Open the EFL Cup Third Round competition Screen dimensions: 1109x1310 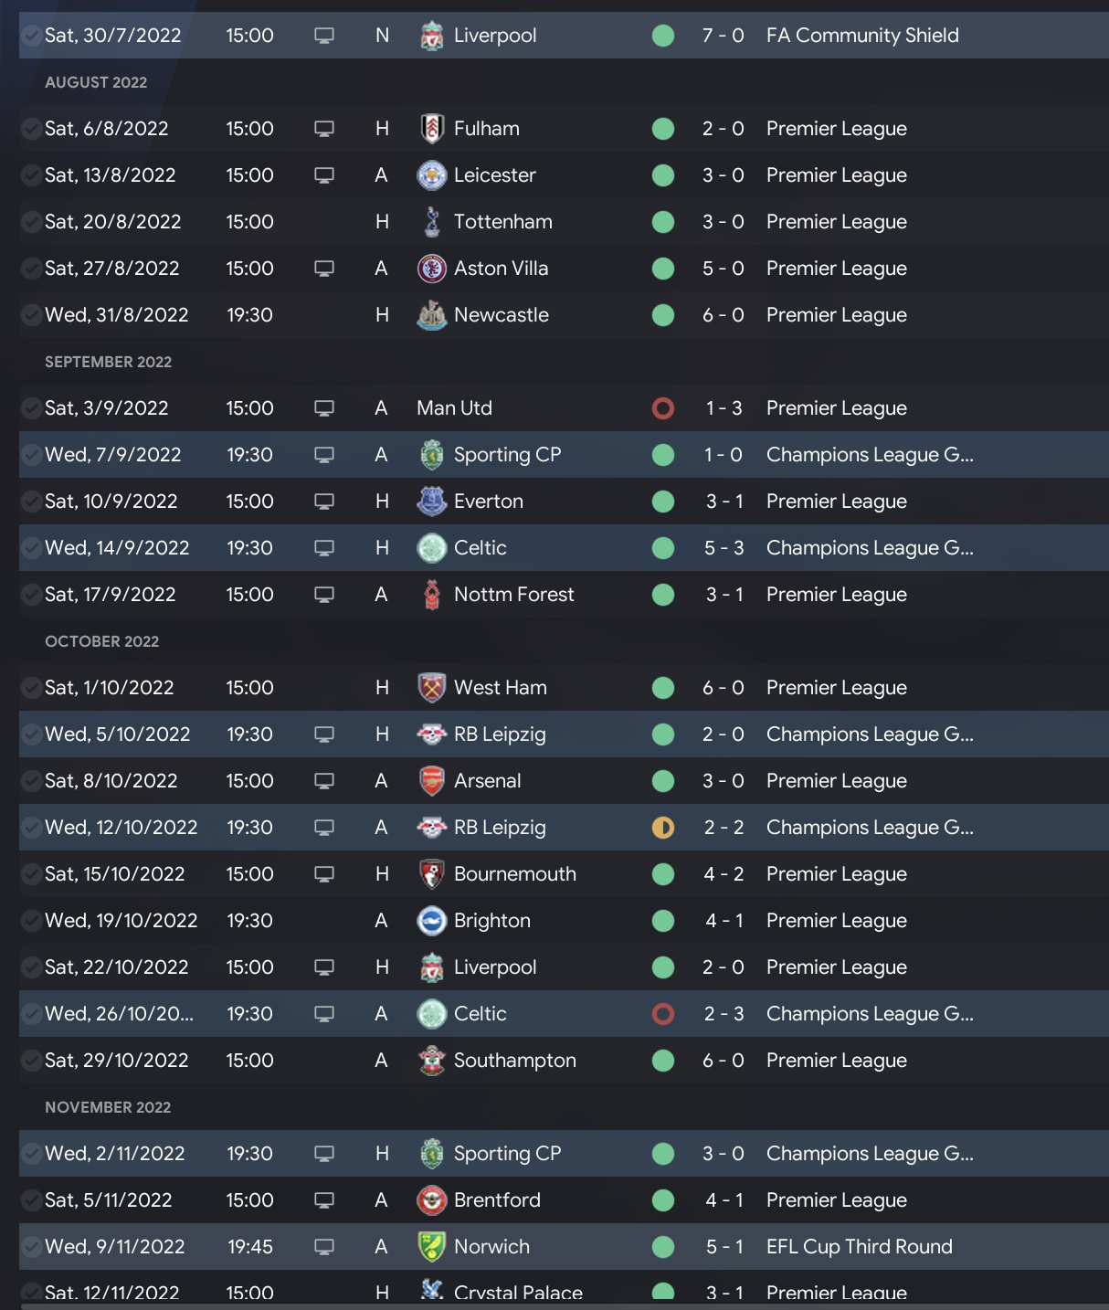pos(859,1247)
